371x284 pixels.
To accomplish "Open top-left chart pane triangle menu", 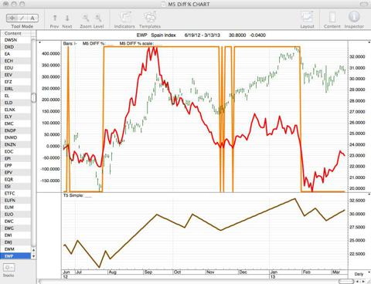I will [x=39, y=42].
